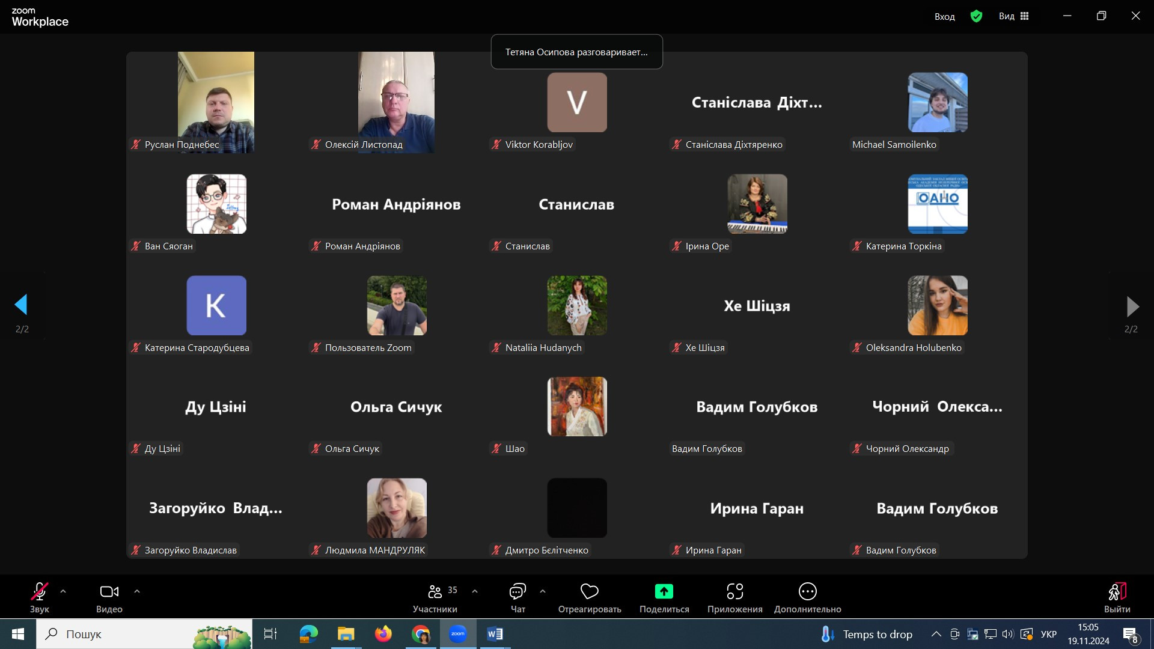Go to previous gallery page arrow
Screen dimensions: 1154x649
click(x=22, y=305)
